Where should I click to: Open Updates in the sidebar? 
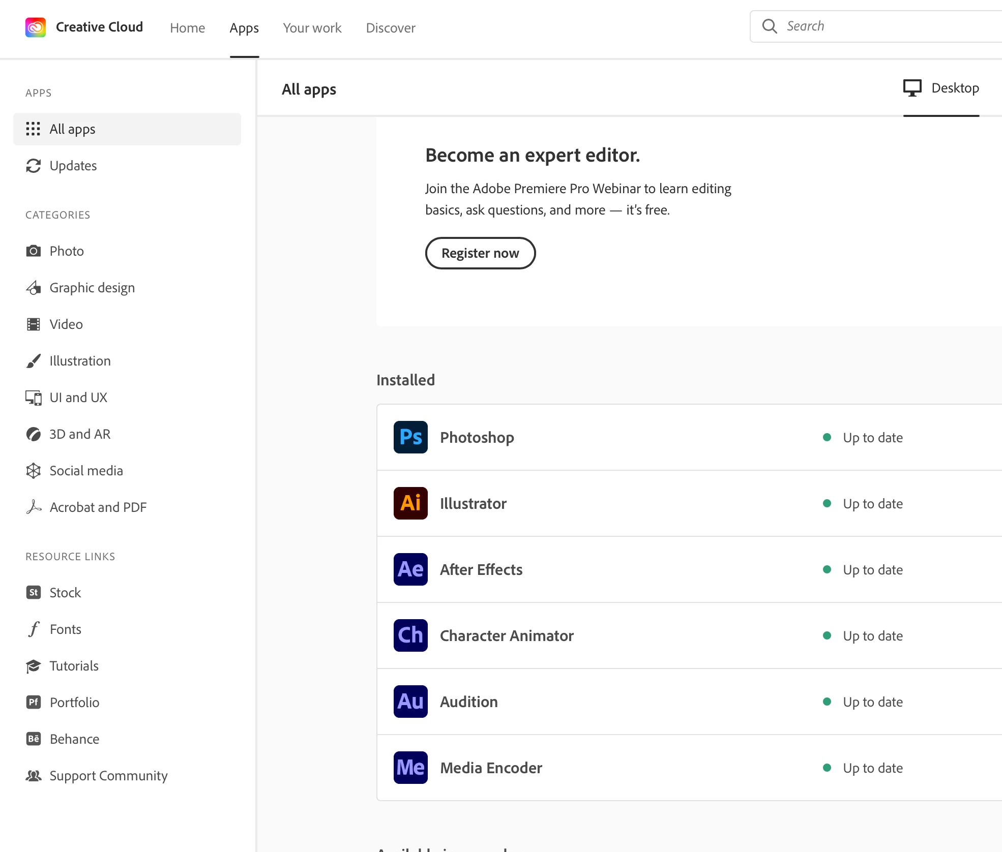[73, 166]
